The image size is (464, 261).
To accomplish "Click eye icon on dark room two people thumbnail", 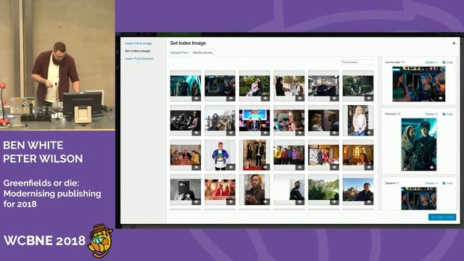I will pos(334,133).
